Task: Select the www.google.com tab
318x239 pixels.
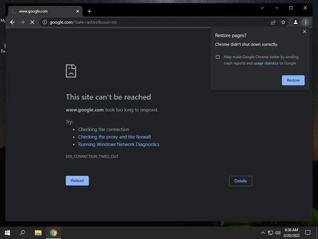Action: [x=45, y=11]
